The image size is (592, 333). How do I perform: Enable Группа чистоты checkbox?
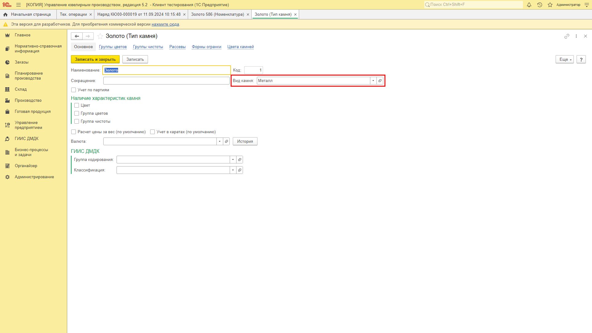(76, 121)
